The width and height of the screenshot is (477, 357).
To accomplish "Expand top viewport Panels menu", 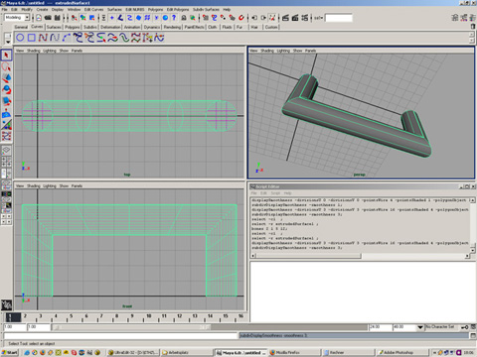I will (77, 51).
